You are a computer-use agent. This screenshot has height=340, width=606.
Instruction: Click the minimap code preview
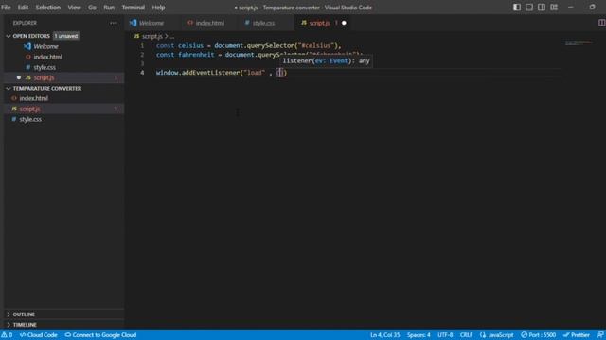[x=579, y=42]
